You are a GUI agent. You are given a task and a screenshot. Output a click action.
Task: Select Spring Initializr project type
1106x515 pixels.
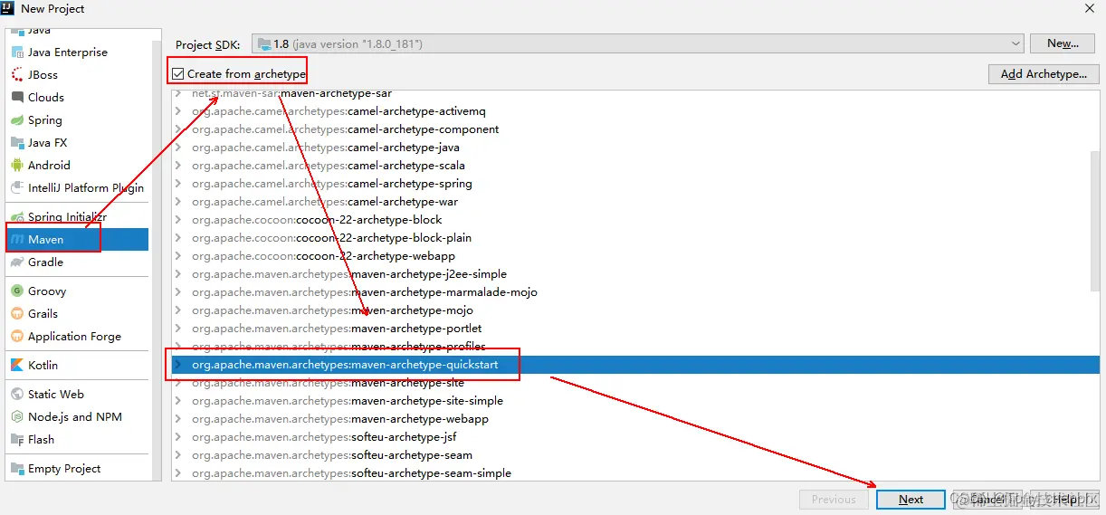pos(68,217)
